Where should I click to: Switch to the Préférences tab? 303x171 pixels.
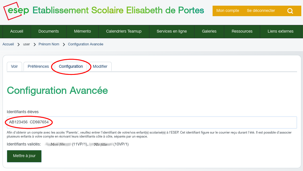coord(38,67)
